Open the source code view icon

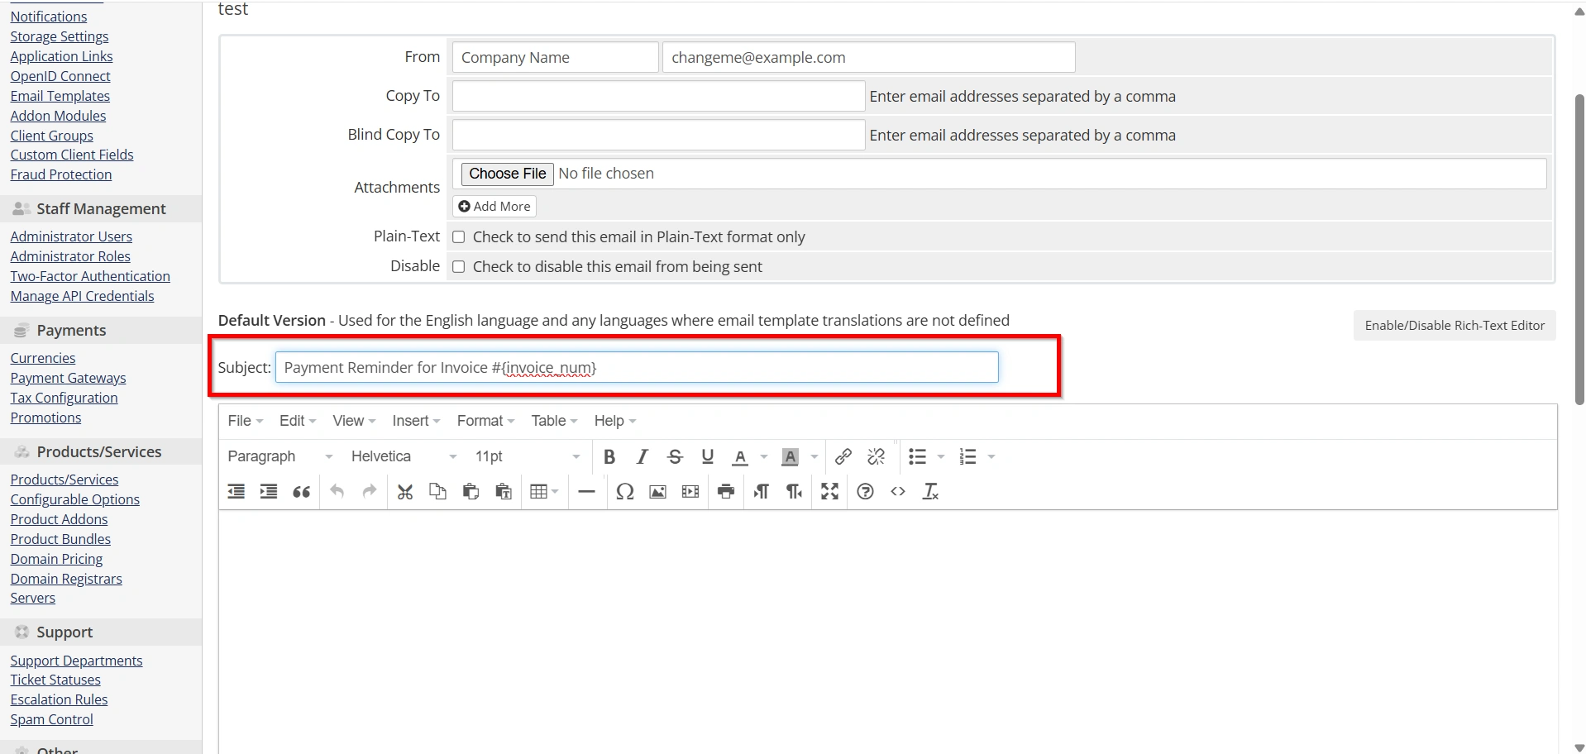(x=898, y=492)
